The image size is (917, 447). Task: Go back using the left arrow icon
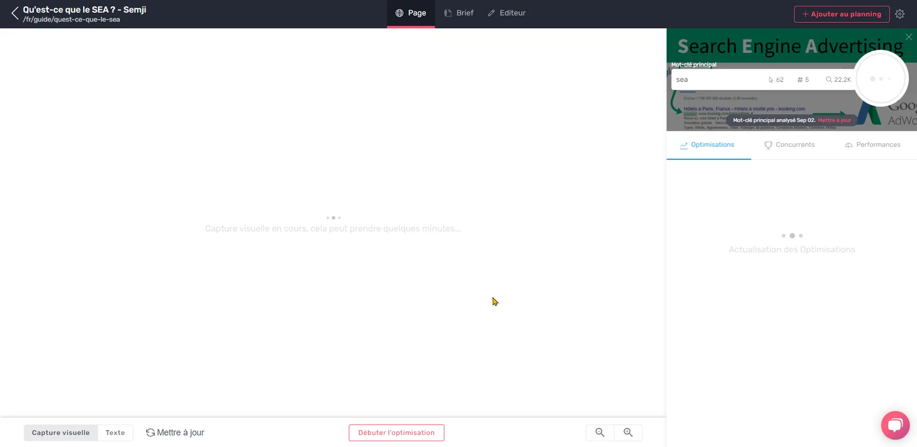click(x=14, y=13)
